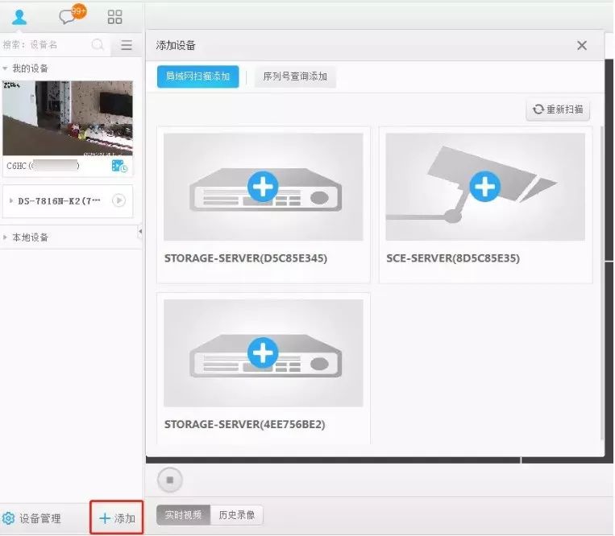Stop playback with the round stop button
This screenshot has height=536, width=615.
point(170,480)
